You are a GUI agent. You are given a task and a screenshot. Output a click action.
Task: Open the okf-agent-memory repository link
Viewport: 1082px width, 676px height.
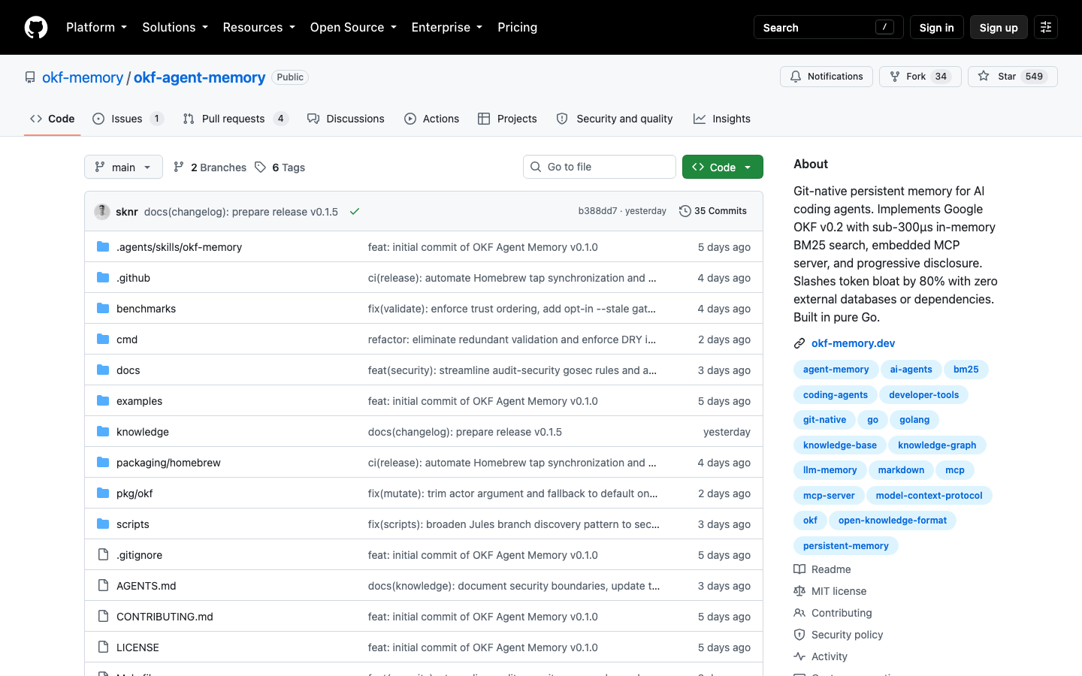(199, 77)
